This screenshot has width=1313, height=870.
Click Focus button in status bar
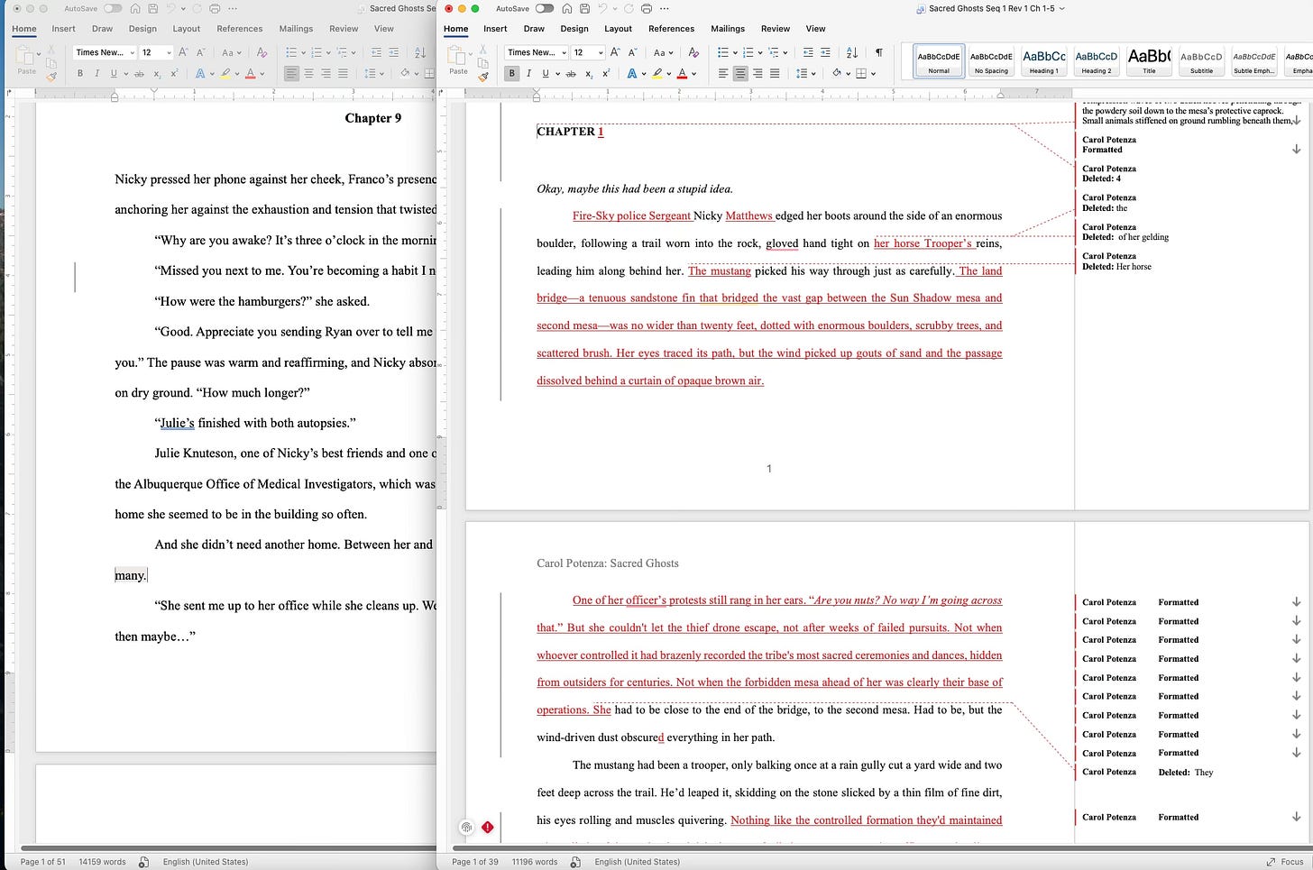click(x=1285, y=862)
